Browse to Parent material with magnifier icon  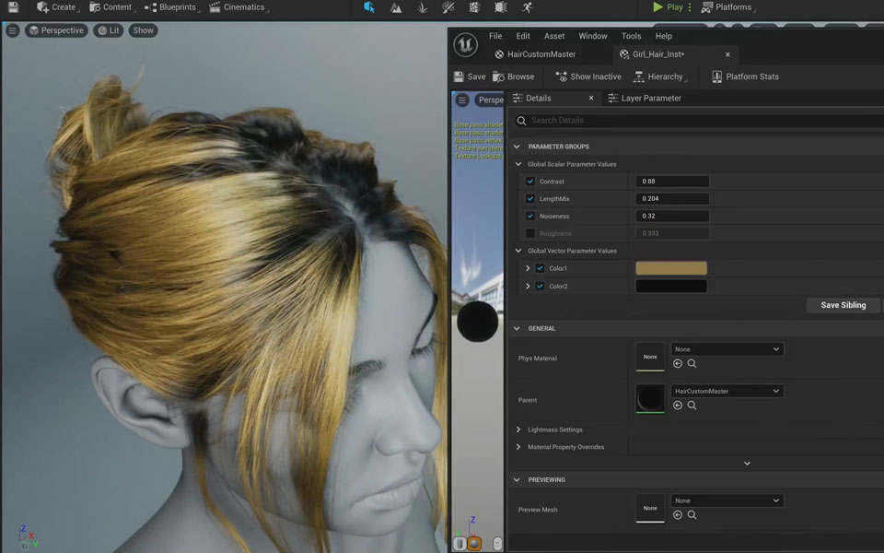tap(692, 406)
